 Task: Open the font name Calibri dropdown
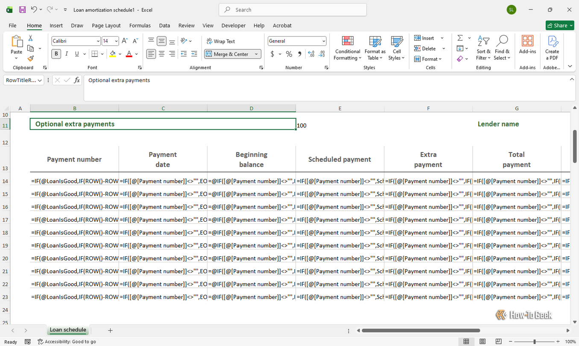(98, 41)
